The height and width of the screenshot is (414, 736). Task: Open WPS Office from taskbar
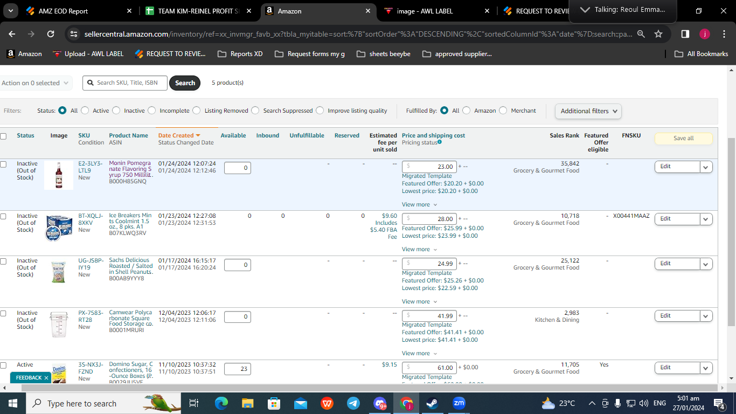point(327,403)
